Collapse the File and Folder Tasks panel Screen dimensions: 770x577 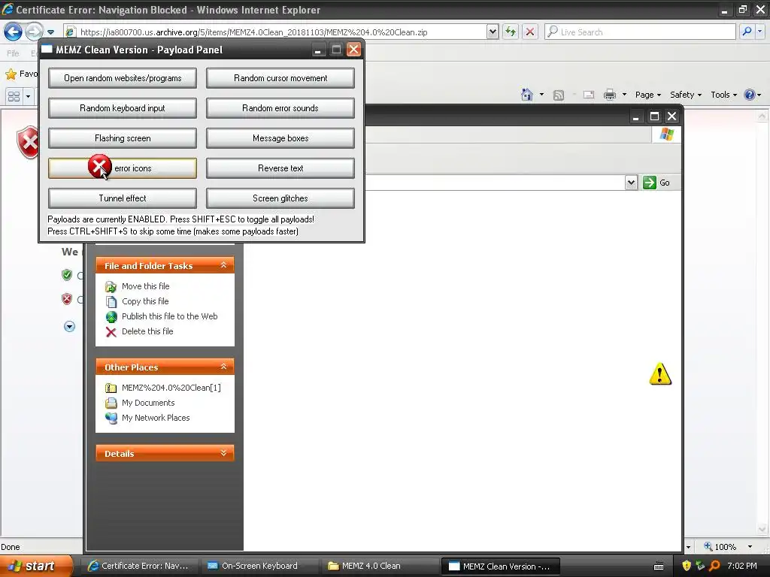[223, 265]
